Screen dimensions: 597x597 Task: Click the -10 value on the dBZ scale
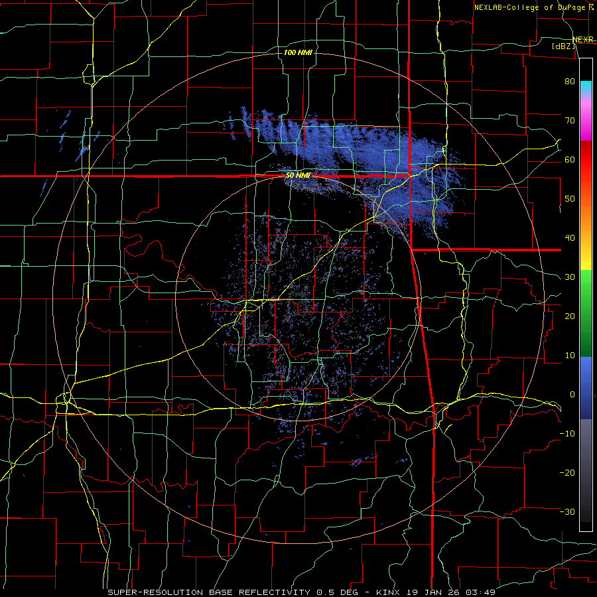tap(567, 434)
